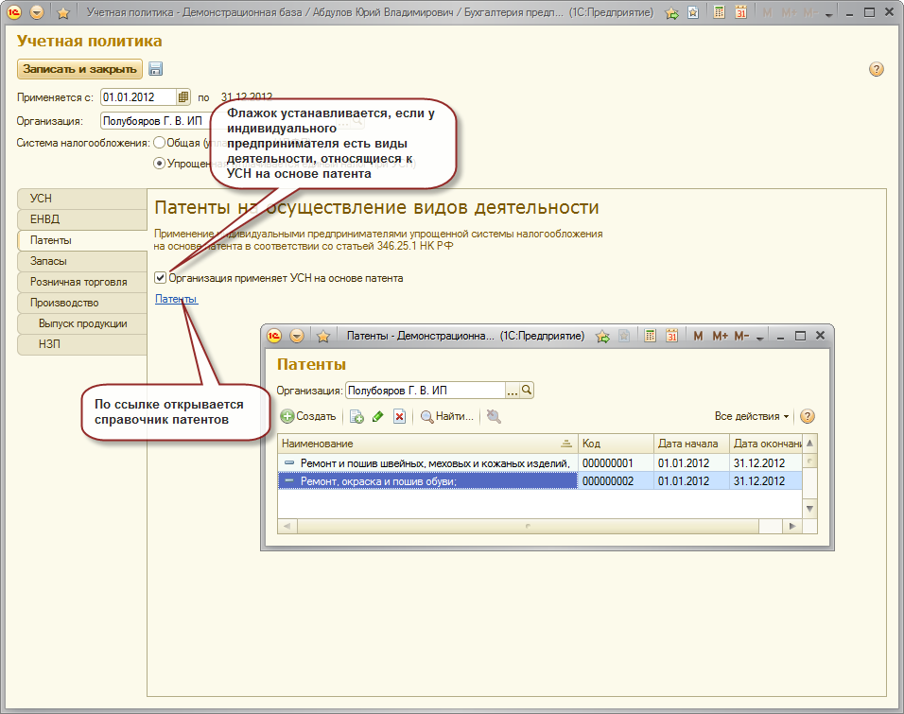Select the Упрощенная taxation radio button
Screen dimensions: 904x714
[x=159, y=164]
